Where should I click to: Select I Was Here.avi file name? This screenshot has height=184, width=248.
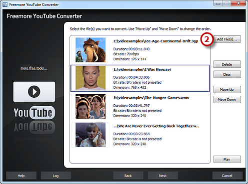142,69
